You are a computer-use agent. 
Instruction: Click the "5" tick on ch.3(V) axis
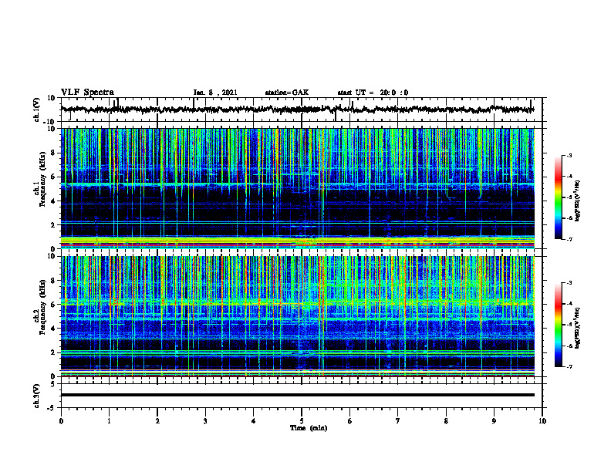pyautogui.click(x=53, y=384)
